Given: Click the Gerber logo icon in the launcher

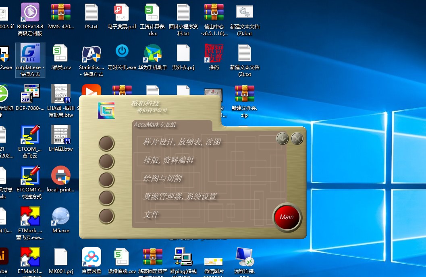Looking at the screenshot, I should (106, 111).
